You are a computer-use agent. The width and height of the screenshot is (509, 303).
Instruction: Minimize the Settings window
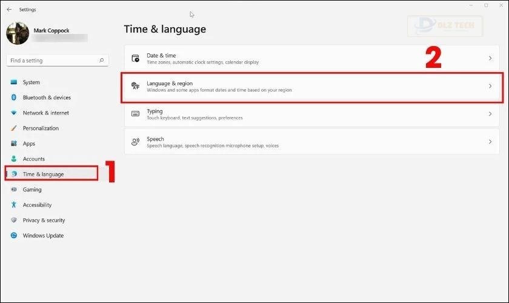pyautogui.click(x=471, y=5)
